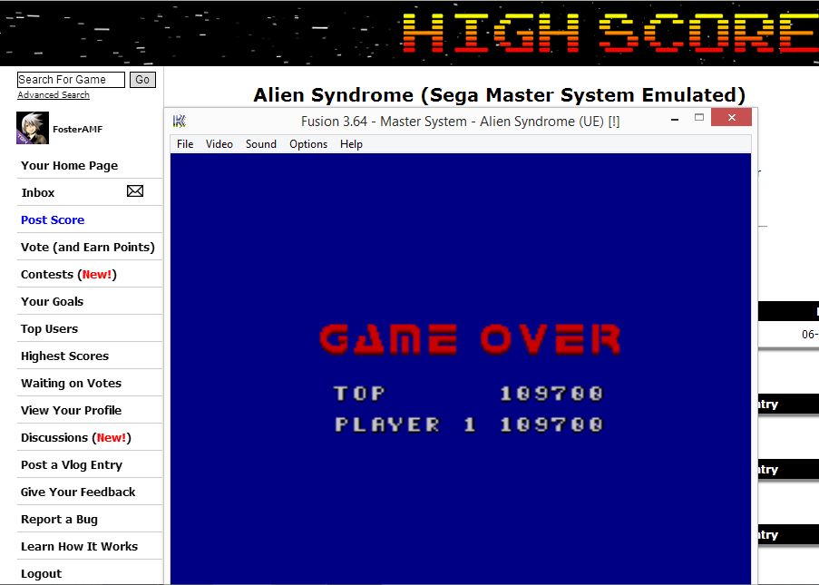Viewport: 819px width, 585px height.
Task: Open Highest Scores page
Action: point(64,356)
